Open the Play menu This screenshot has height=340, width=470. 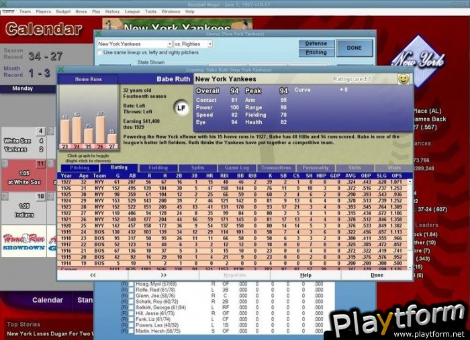(96, 11)
